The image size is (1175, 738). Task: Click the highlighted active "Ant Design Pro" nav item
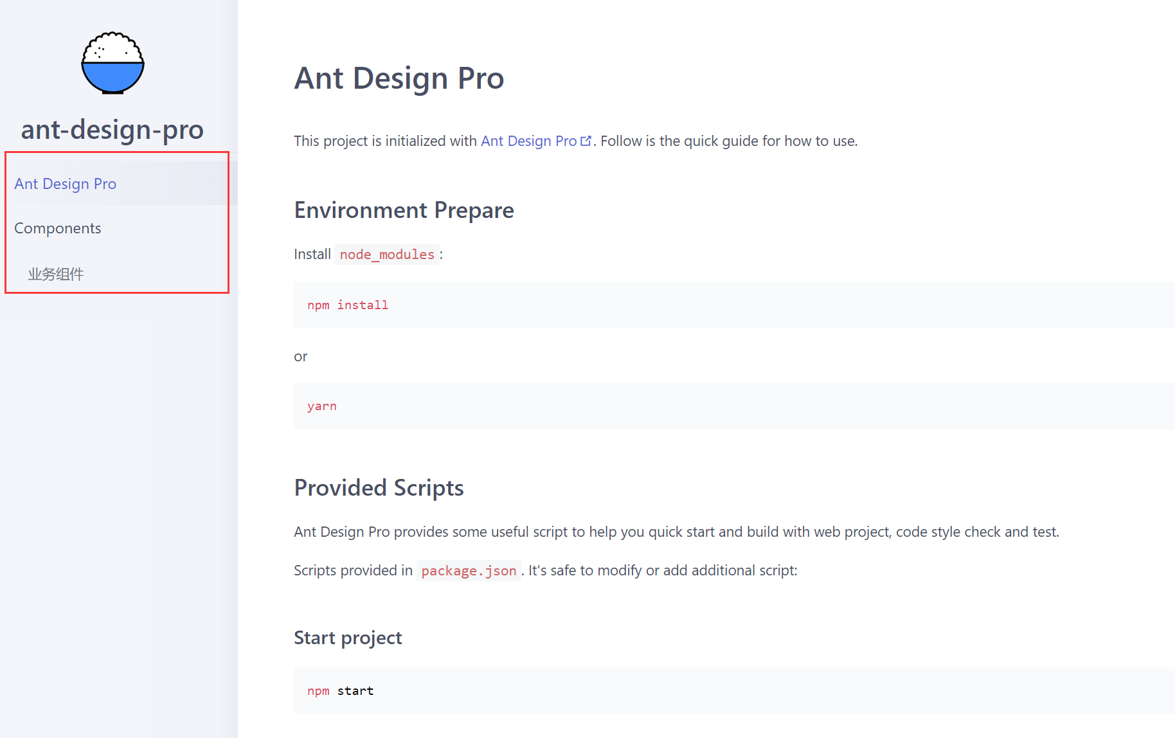coord(65,183)
